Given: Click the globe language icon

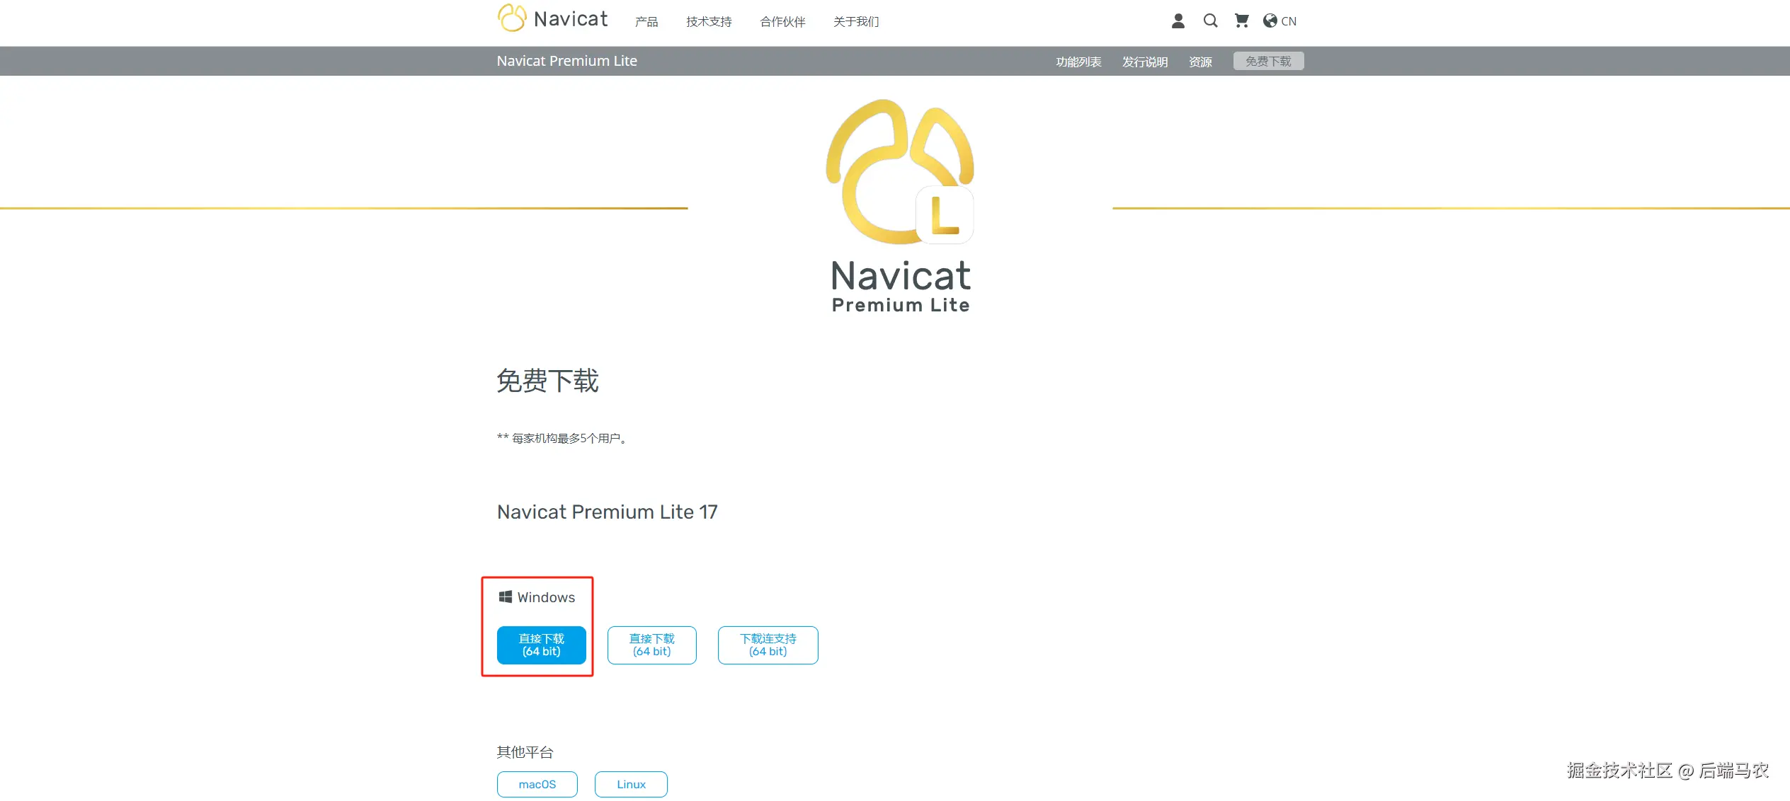Looking at the screenshot, I should point(1270,21).
